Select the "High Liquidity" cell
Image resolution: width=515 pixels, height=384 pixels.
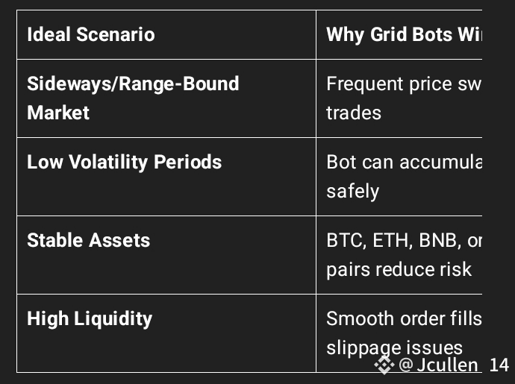tap(90, 318)
